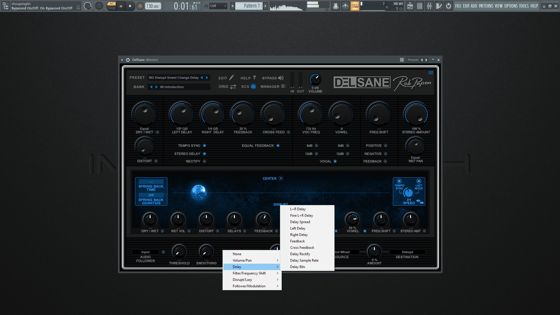
Task: Open the mixer view icon in toolbar
Action: 429,6
